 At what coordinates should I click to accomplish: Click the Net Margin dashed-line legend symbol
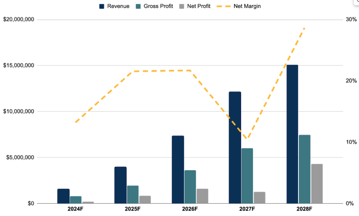pos(224,6)
